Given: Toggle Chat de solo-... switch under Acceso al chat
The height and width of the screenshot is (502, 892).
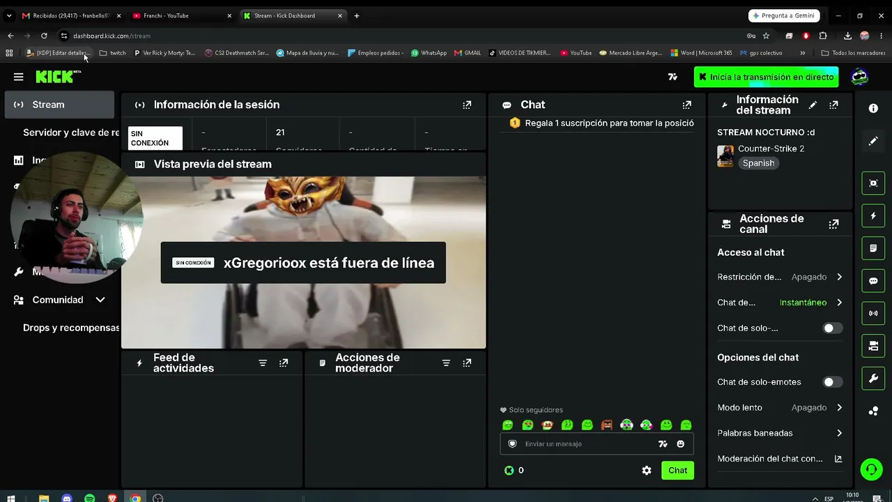Looking at the screenshot, I should 831,328.
